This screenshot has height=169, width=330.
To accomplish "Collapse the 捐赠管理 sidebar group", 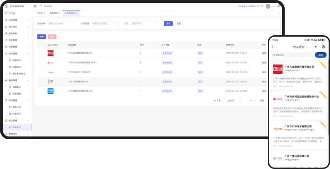I will 17,80.
